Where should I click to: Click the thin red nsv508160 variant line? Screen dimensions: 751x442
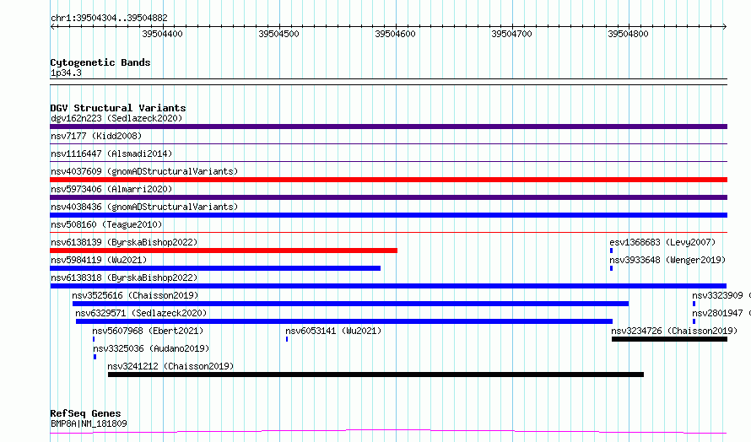(388, 233)
